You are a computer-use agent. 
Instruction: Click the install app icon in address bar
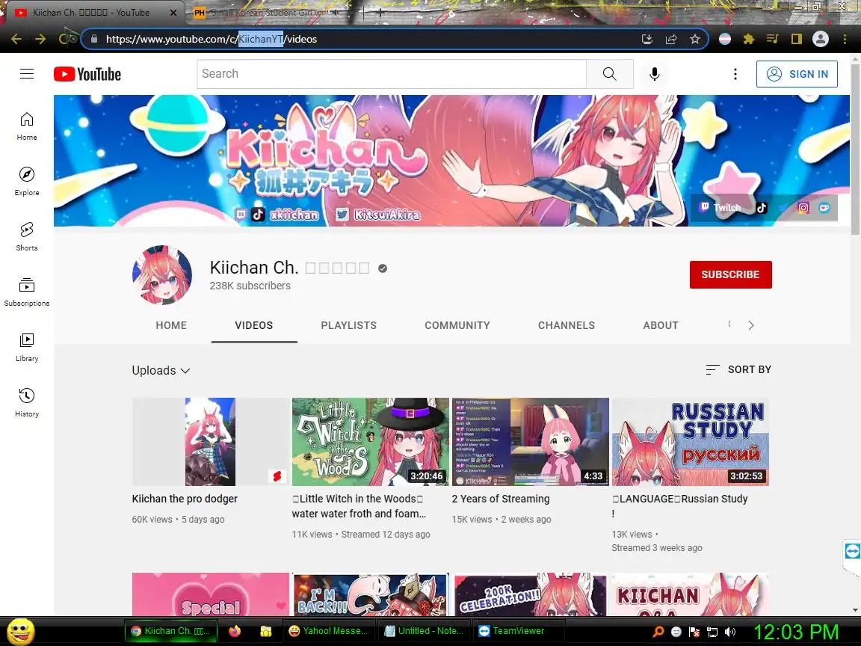[646, 39]
